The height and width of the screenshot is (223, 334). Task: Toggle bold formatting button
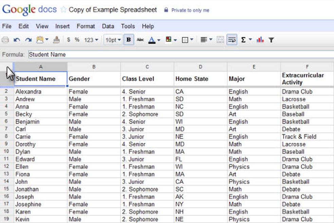pos(129,40)
